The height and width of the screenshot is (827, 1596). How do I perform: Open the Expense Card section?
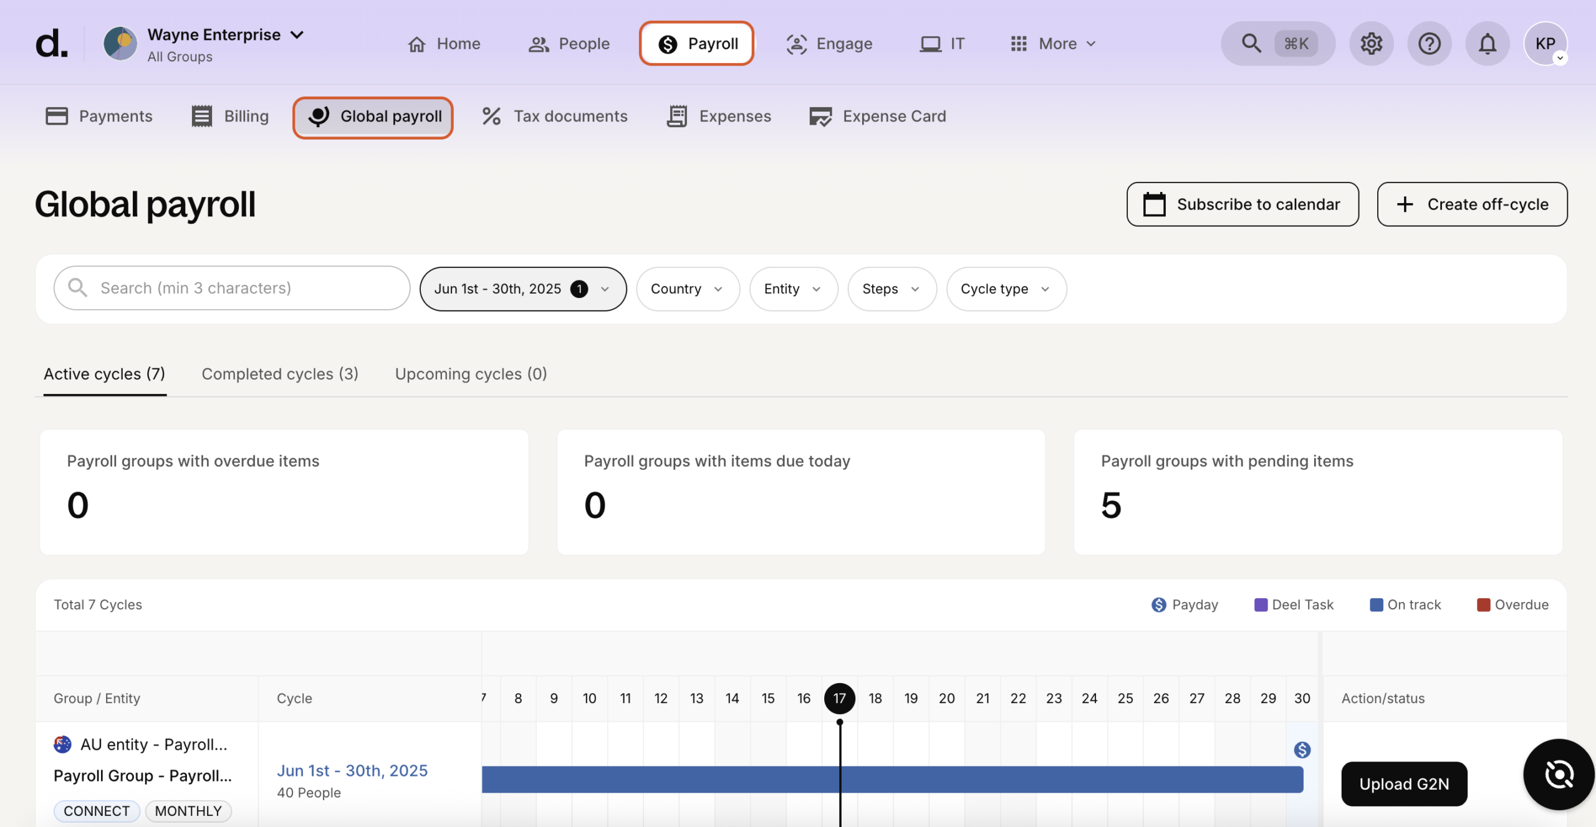(877, 116)
